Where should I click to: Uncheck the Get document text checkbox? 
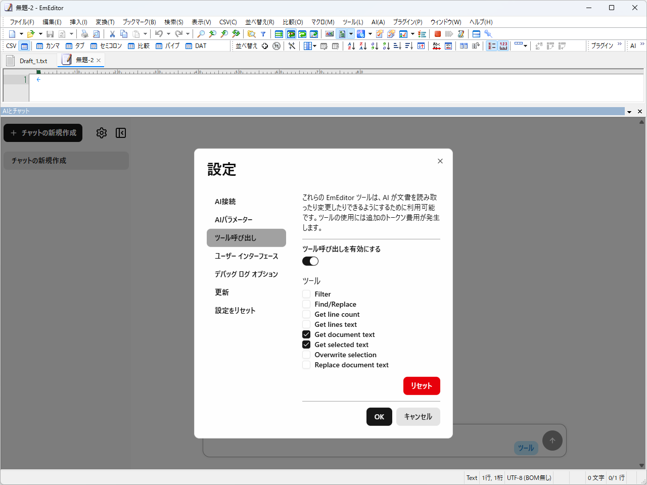click(306, 334)
